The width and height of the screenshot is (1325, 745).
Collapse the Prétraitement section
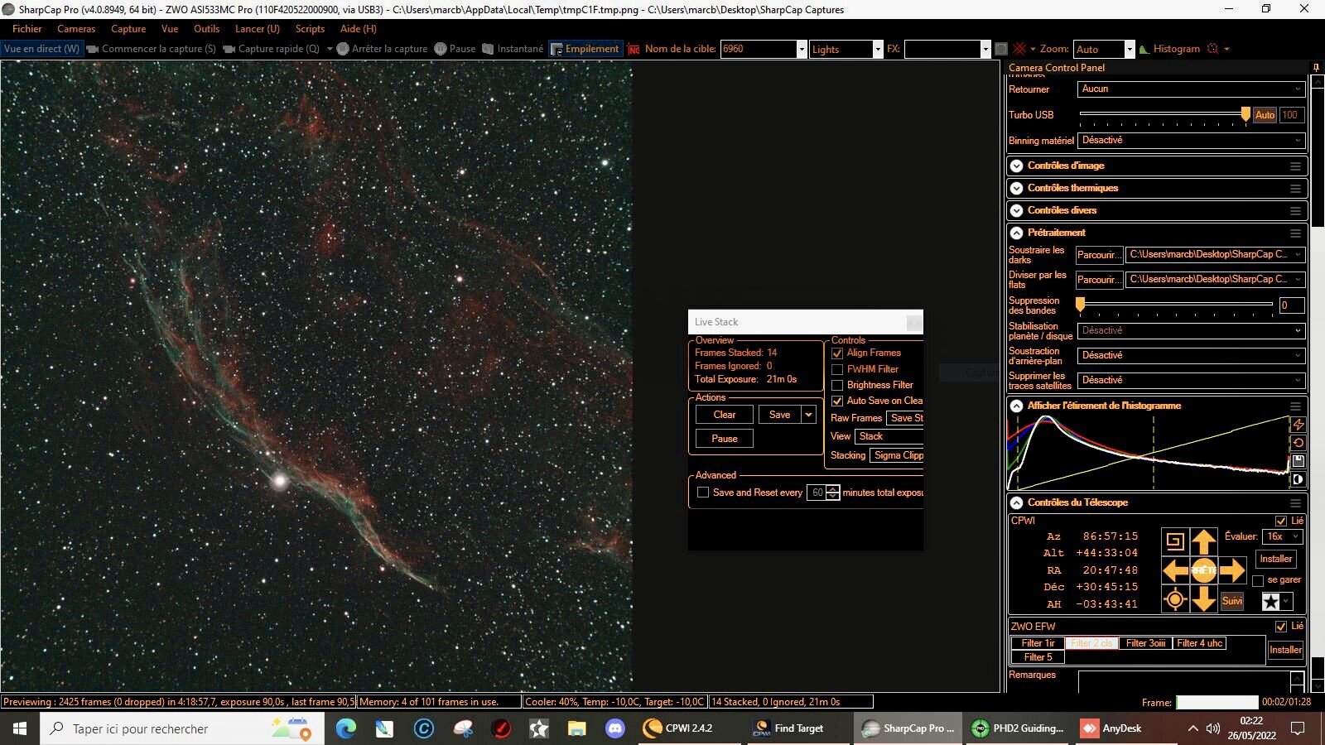1016,233
